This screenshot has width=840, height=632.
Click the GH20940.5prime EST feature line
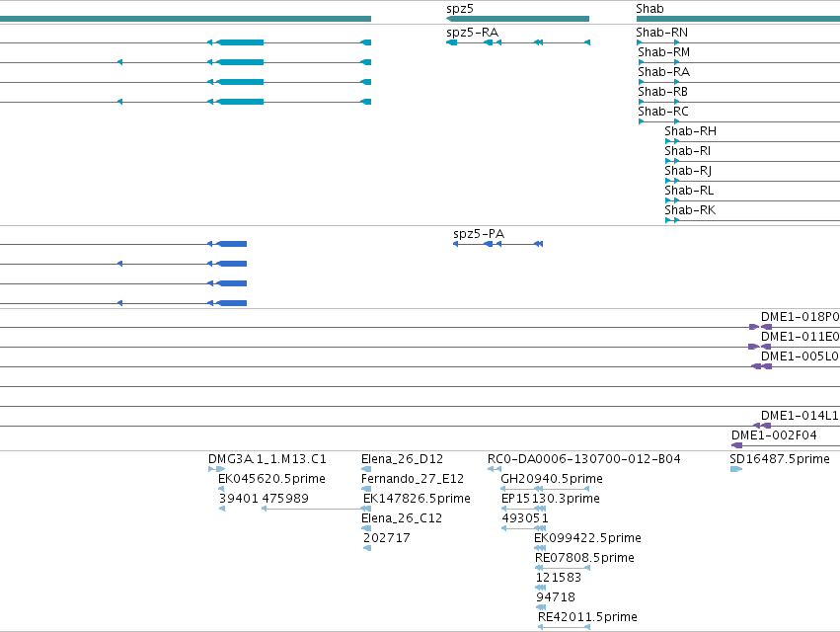[545, 489]
